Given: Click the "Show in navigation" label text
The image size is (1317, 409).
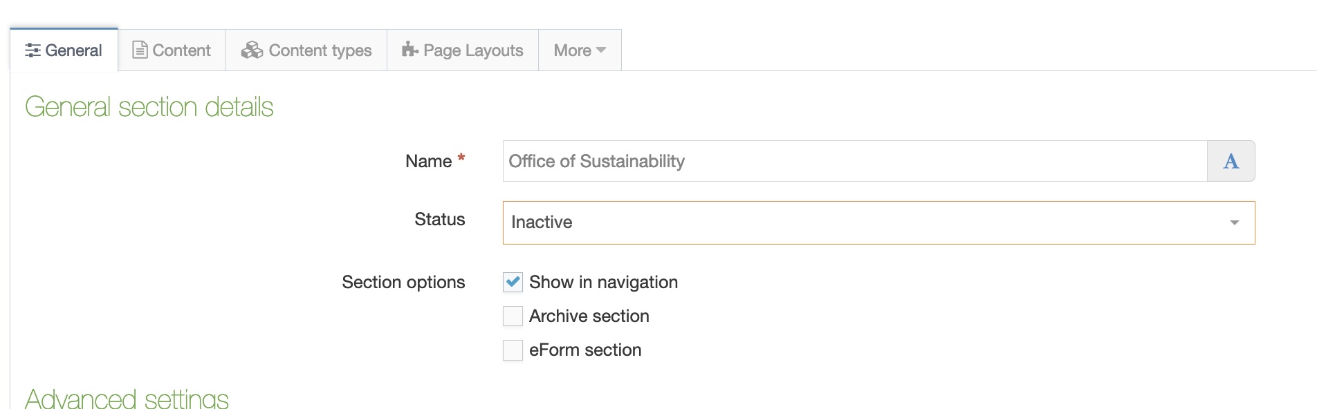Looking at the screenshot, I should tap(603, 283).
